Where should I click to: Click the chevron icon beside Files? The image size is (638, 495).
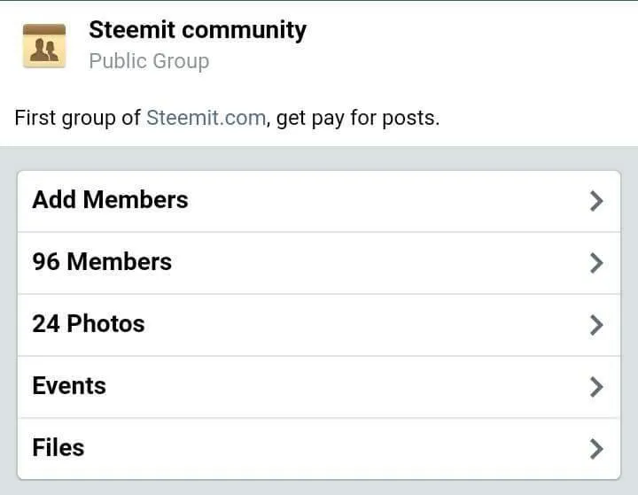pyautogui.click(x=596, y=449)
